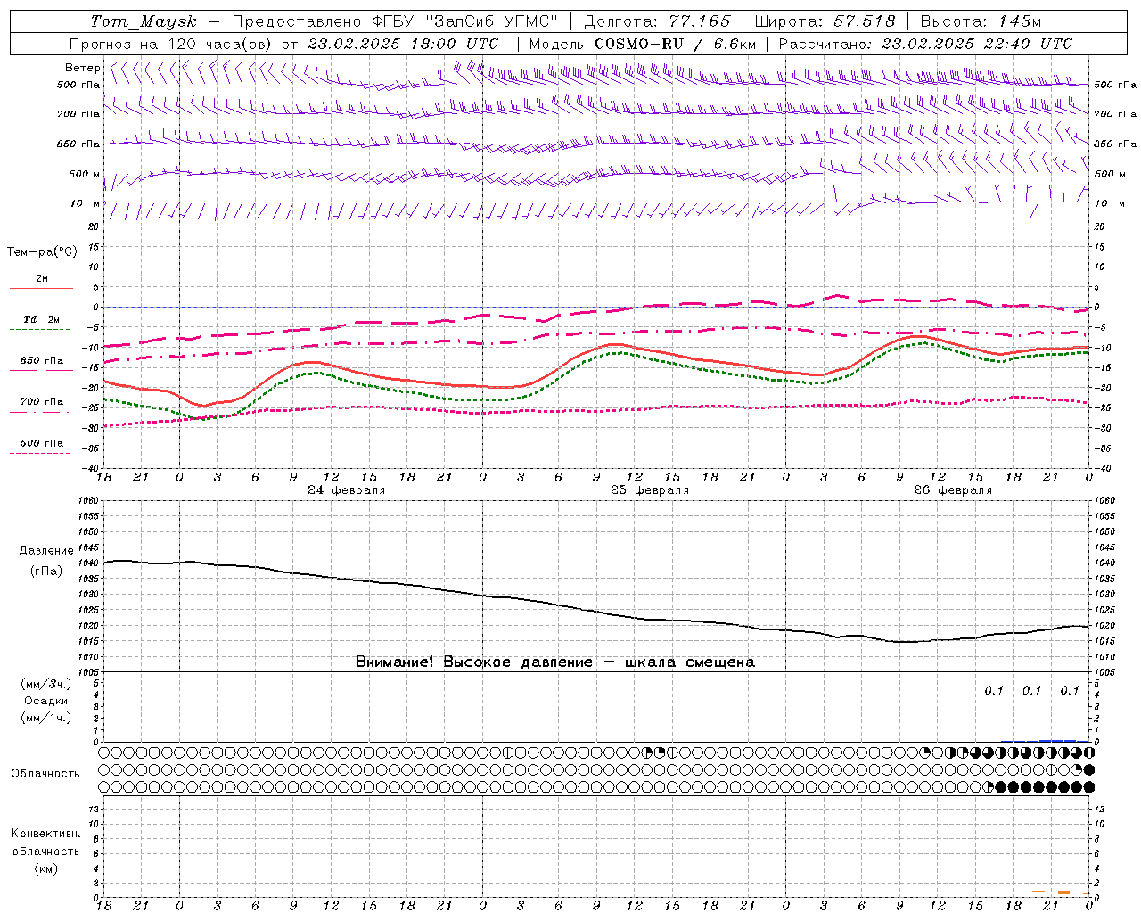Screen dimensions: 1141x913
Task: Click the station name Tom_Maysk in header
Action: pyautogui.click(x=144, y=21)
